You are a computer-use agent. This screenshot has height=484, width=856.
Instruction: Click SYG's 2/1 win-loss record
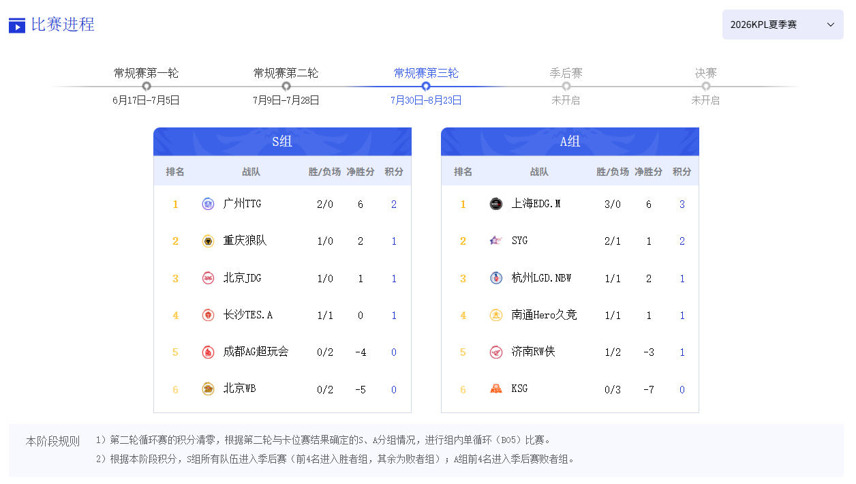(613, 241)
